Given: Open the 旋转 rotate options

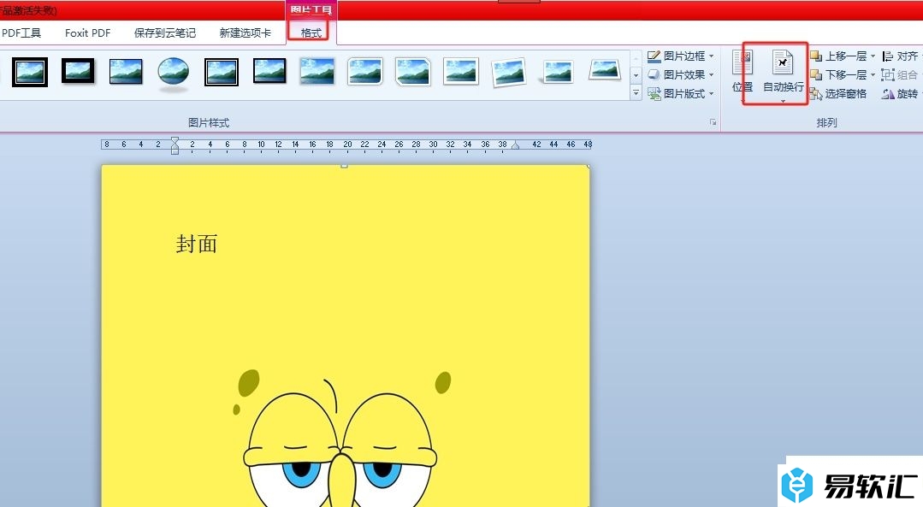Looking at the screenshot, I should pyautogui.click(x=901, y=93).
